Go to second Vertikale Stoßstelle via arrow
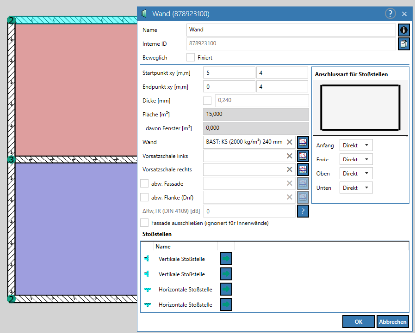 click(x=226, y=274)
